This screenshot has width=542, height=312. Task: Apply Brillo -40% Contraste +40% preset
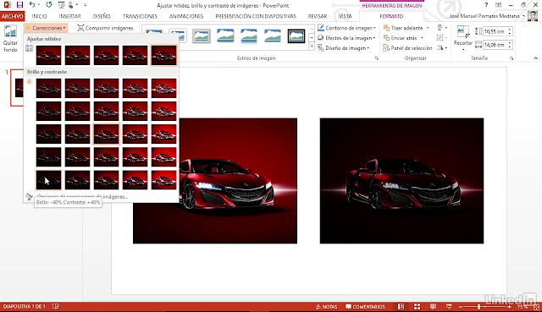pyautogui.click(x=48, y=180)
